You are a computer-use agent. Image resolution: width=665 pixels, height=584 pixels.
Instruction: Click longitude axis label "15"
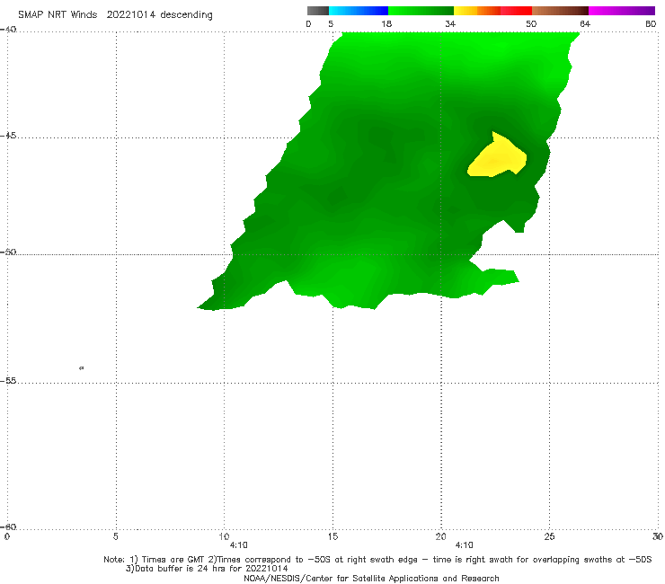tap(332, 536)
